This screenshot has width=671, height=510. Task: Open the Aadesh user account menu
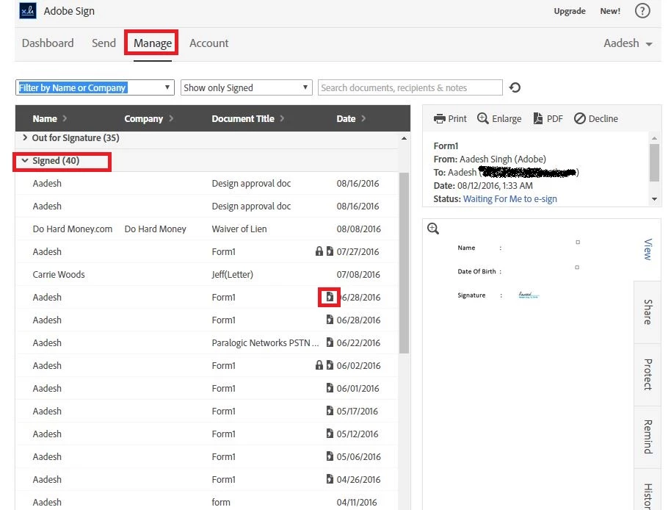click(x=628, y=43)
